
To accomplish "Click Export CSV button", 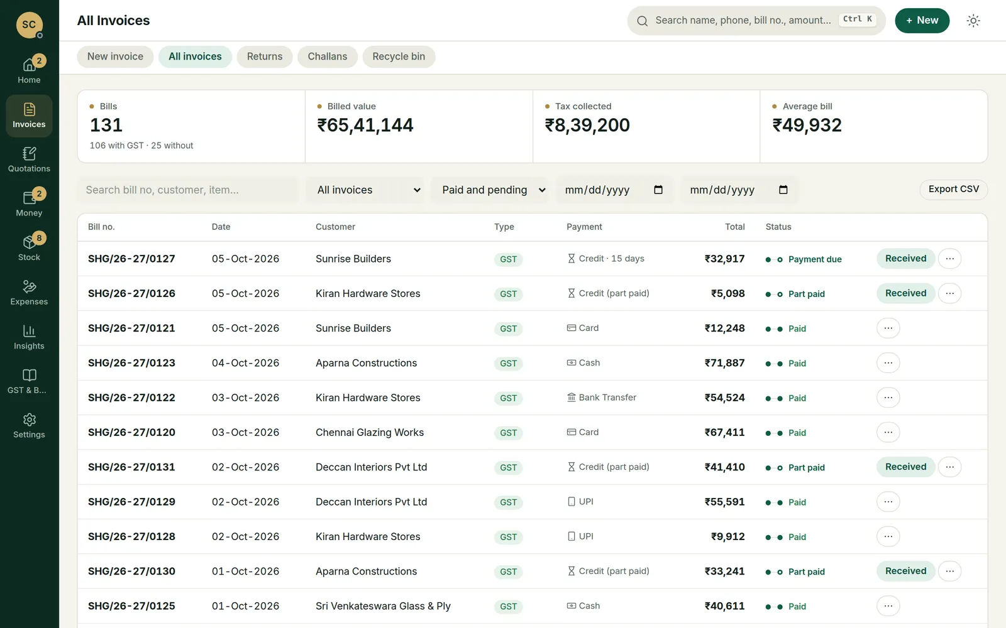I will coord(953,189).
